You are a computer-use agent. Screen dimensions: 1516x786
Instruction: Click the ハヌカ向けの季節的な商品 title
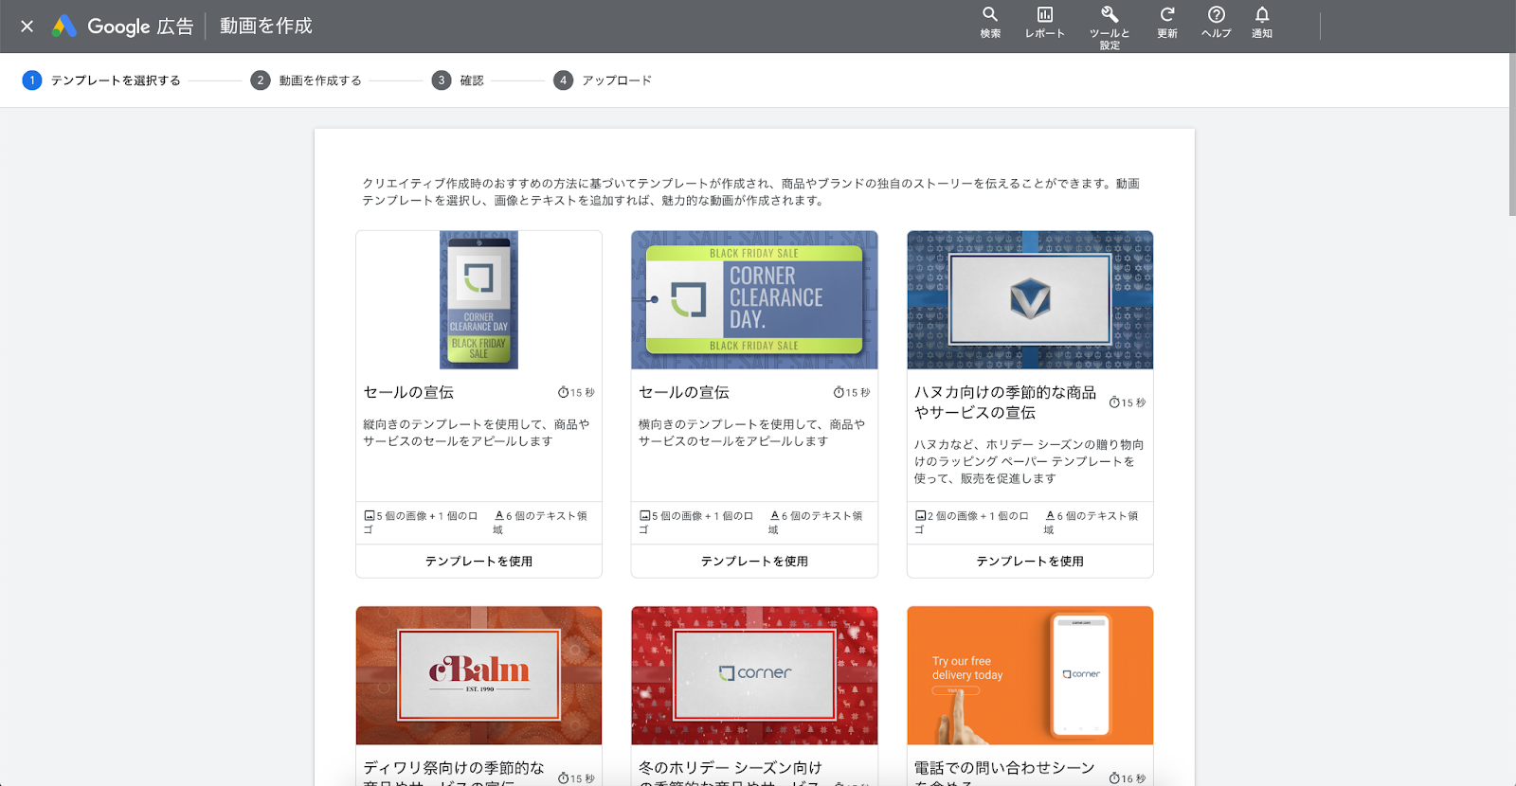coord(1005,402)
